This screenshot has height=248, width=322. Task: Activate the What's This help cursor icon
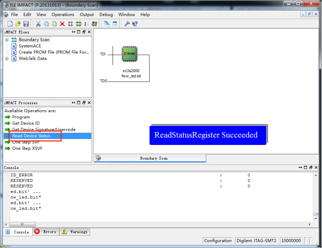[x=135, y=24]
